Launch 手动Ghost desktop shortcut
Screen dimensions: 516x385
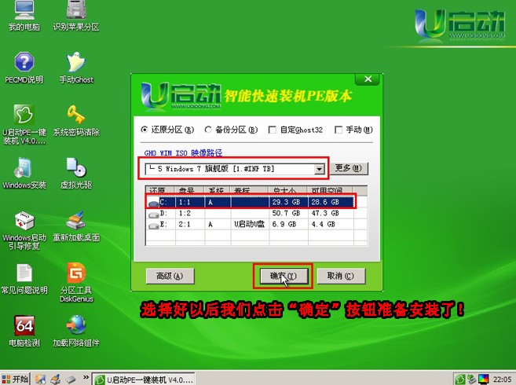pyautogui.click(x=75, y=64)
